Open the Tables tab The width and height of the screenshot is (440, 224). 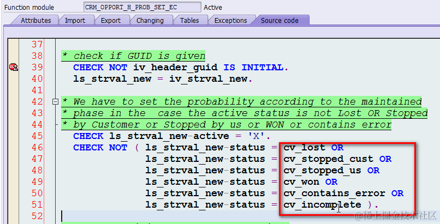click(189, 21)
